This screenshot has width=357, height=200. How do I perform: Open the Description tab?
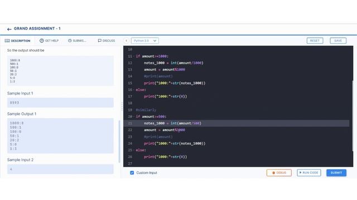[17, 41]
